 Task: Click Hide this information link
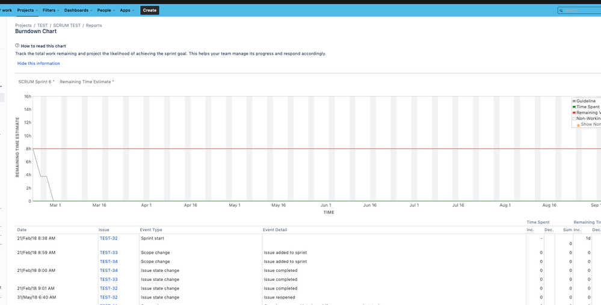[x=39, y=63]
